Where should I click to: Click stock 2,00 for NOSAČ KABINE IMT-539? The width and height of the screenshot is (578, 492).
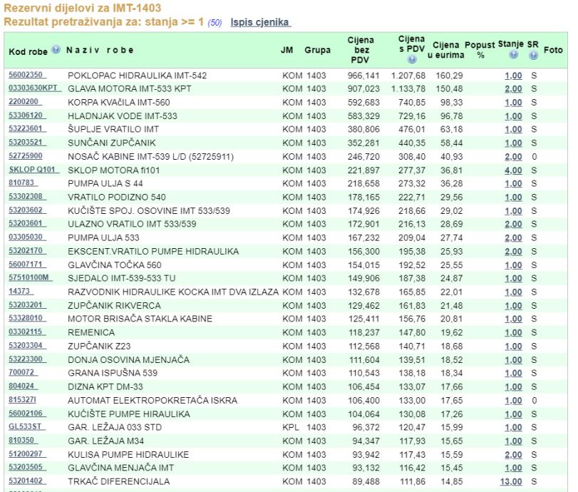(513, 156)
